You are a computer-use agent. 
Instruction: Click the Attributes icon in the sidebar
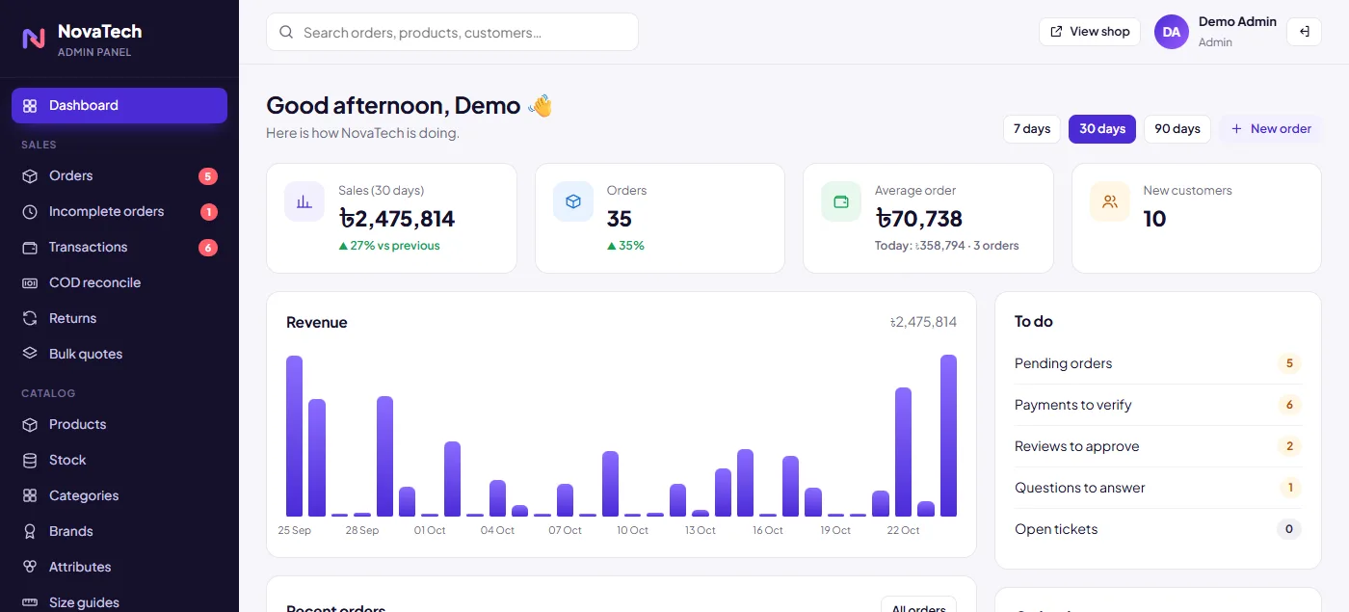tap(30, 568)
